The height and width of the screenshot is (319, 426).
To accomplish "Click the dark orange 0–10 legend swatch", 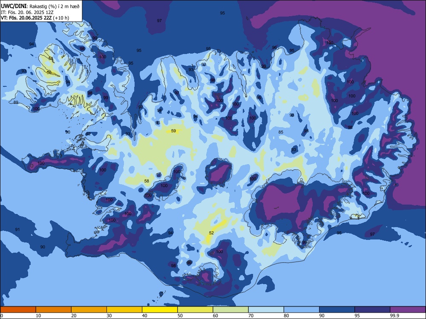I will point(18,310).
